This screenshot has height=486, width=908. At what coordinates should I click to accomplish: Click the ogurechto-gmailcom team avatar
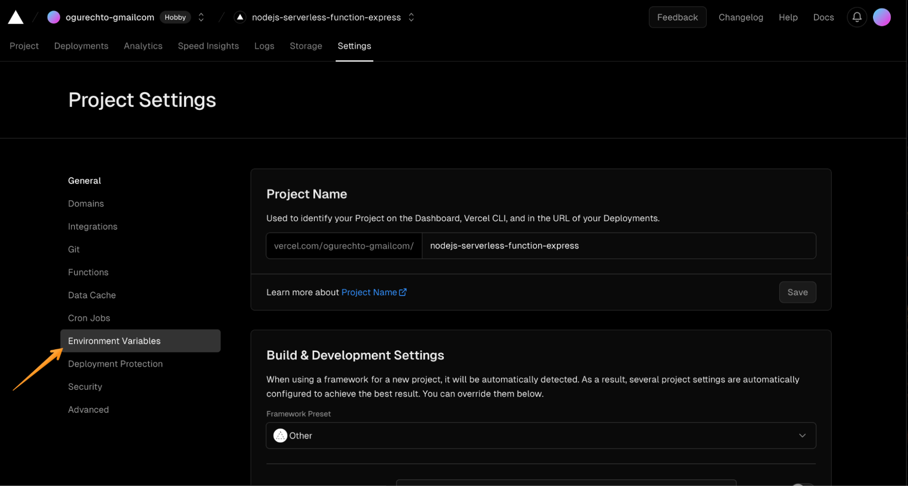[x=53, y=17]
